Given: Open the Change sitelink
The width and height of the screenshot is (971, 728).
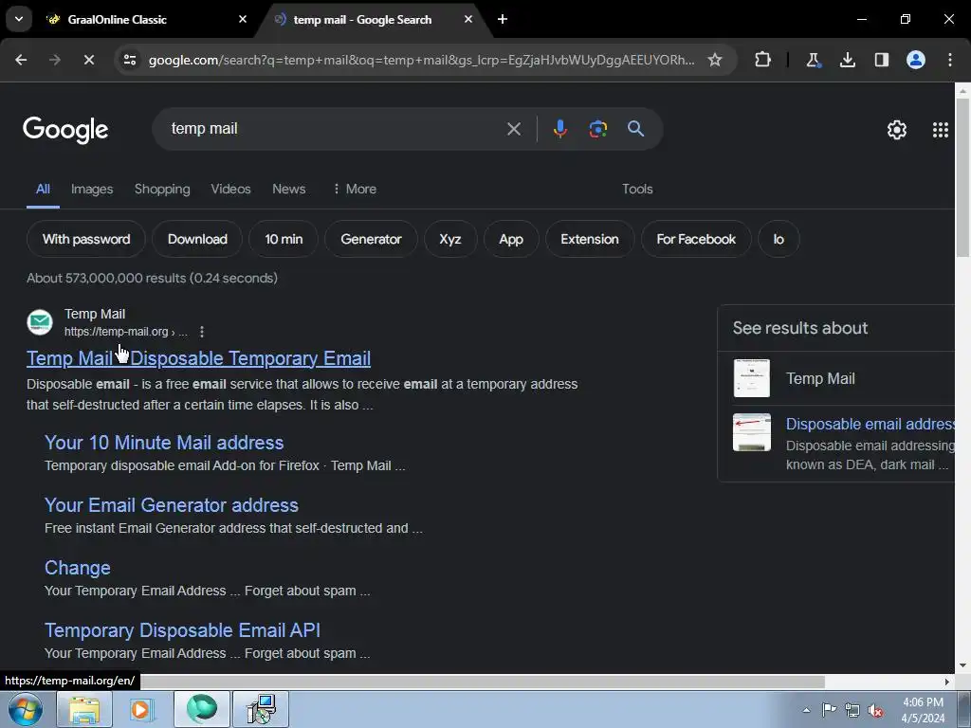Looking at the screenshot, I should tap(78, 568).
